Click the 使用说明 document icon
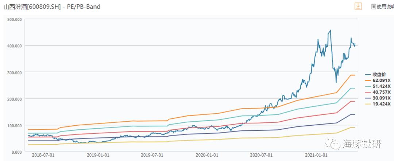 pos(374,7)
